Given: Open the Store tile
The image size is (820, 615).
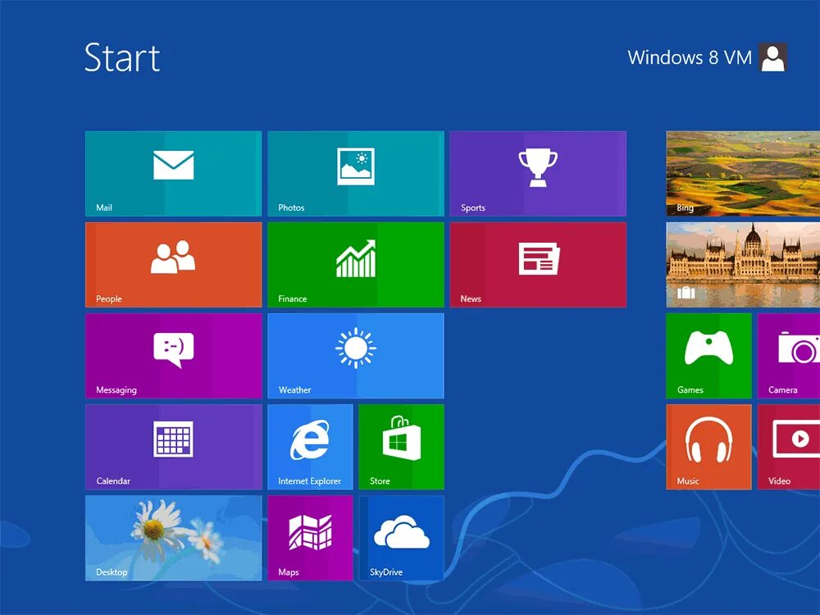Looking at the screenshot, I should (x=402, y=447).
